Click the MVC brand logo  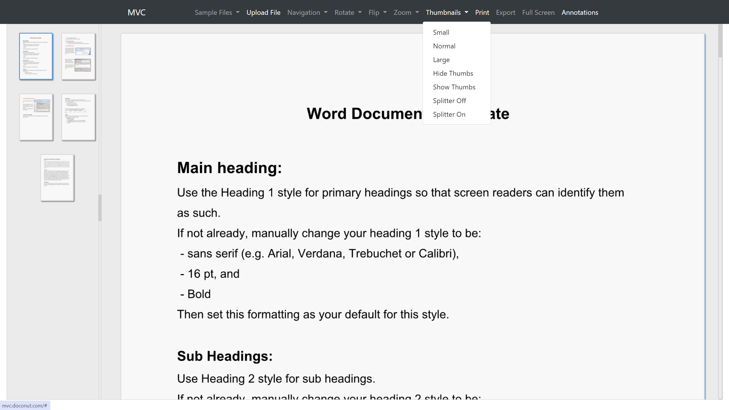click(137, 13)
